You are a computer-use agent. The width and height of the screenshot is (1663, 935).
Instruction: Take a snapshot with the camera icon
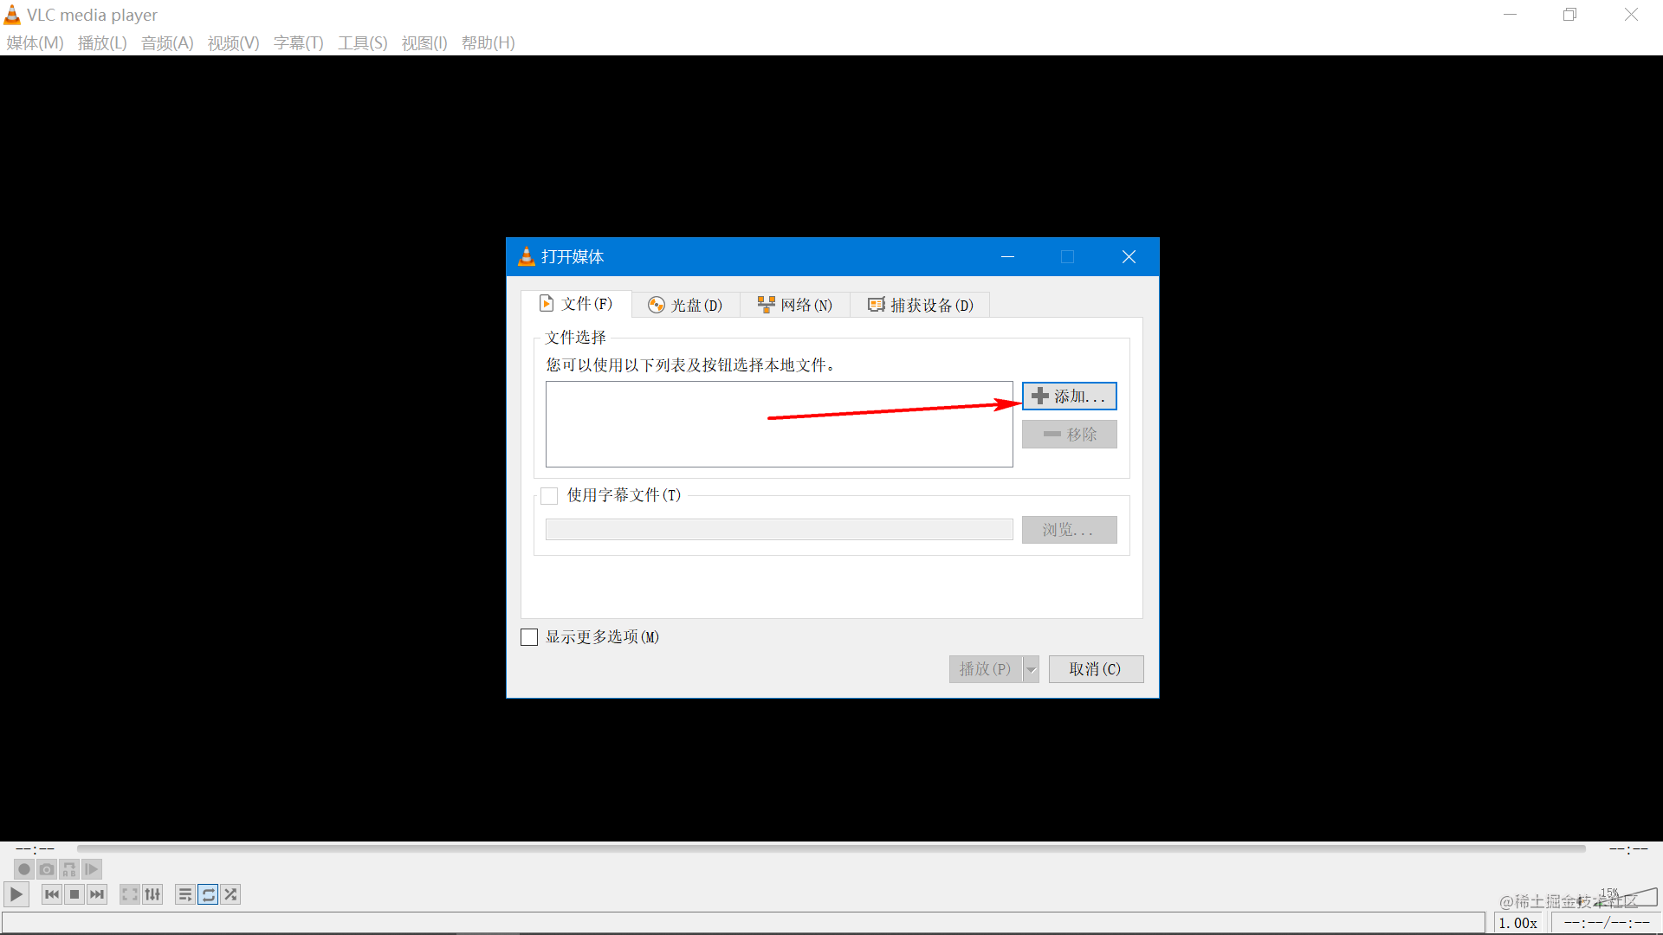tap(47, 869)
